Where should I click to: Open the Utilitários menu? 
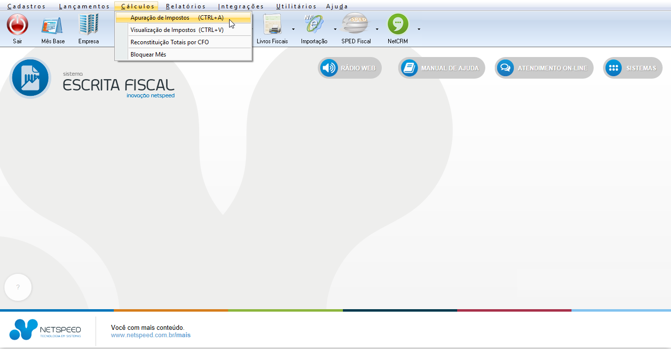click(x=296, y=6)
